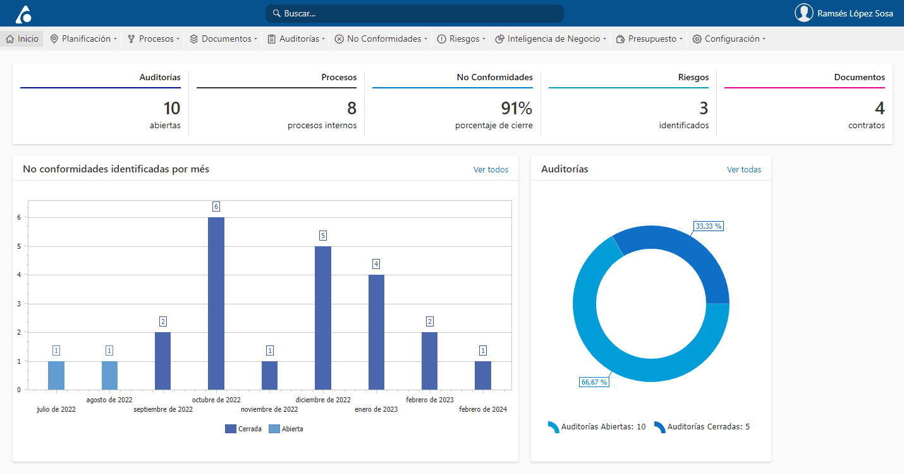Click the 'febrero de 2024' axis label
Screen dimensions: 904x473
pyautogui.click(x=483, y=409)
